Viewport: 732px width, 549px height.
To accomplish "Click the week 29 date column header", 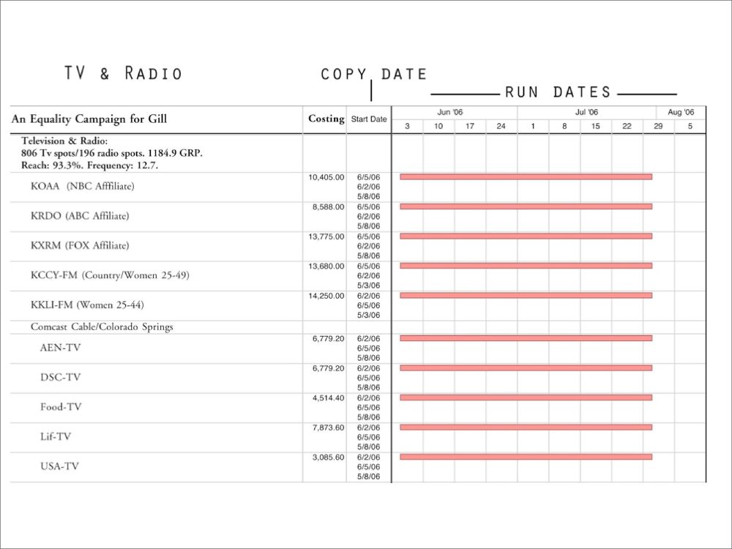I will click(658, 126).
